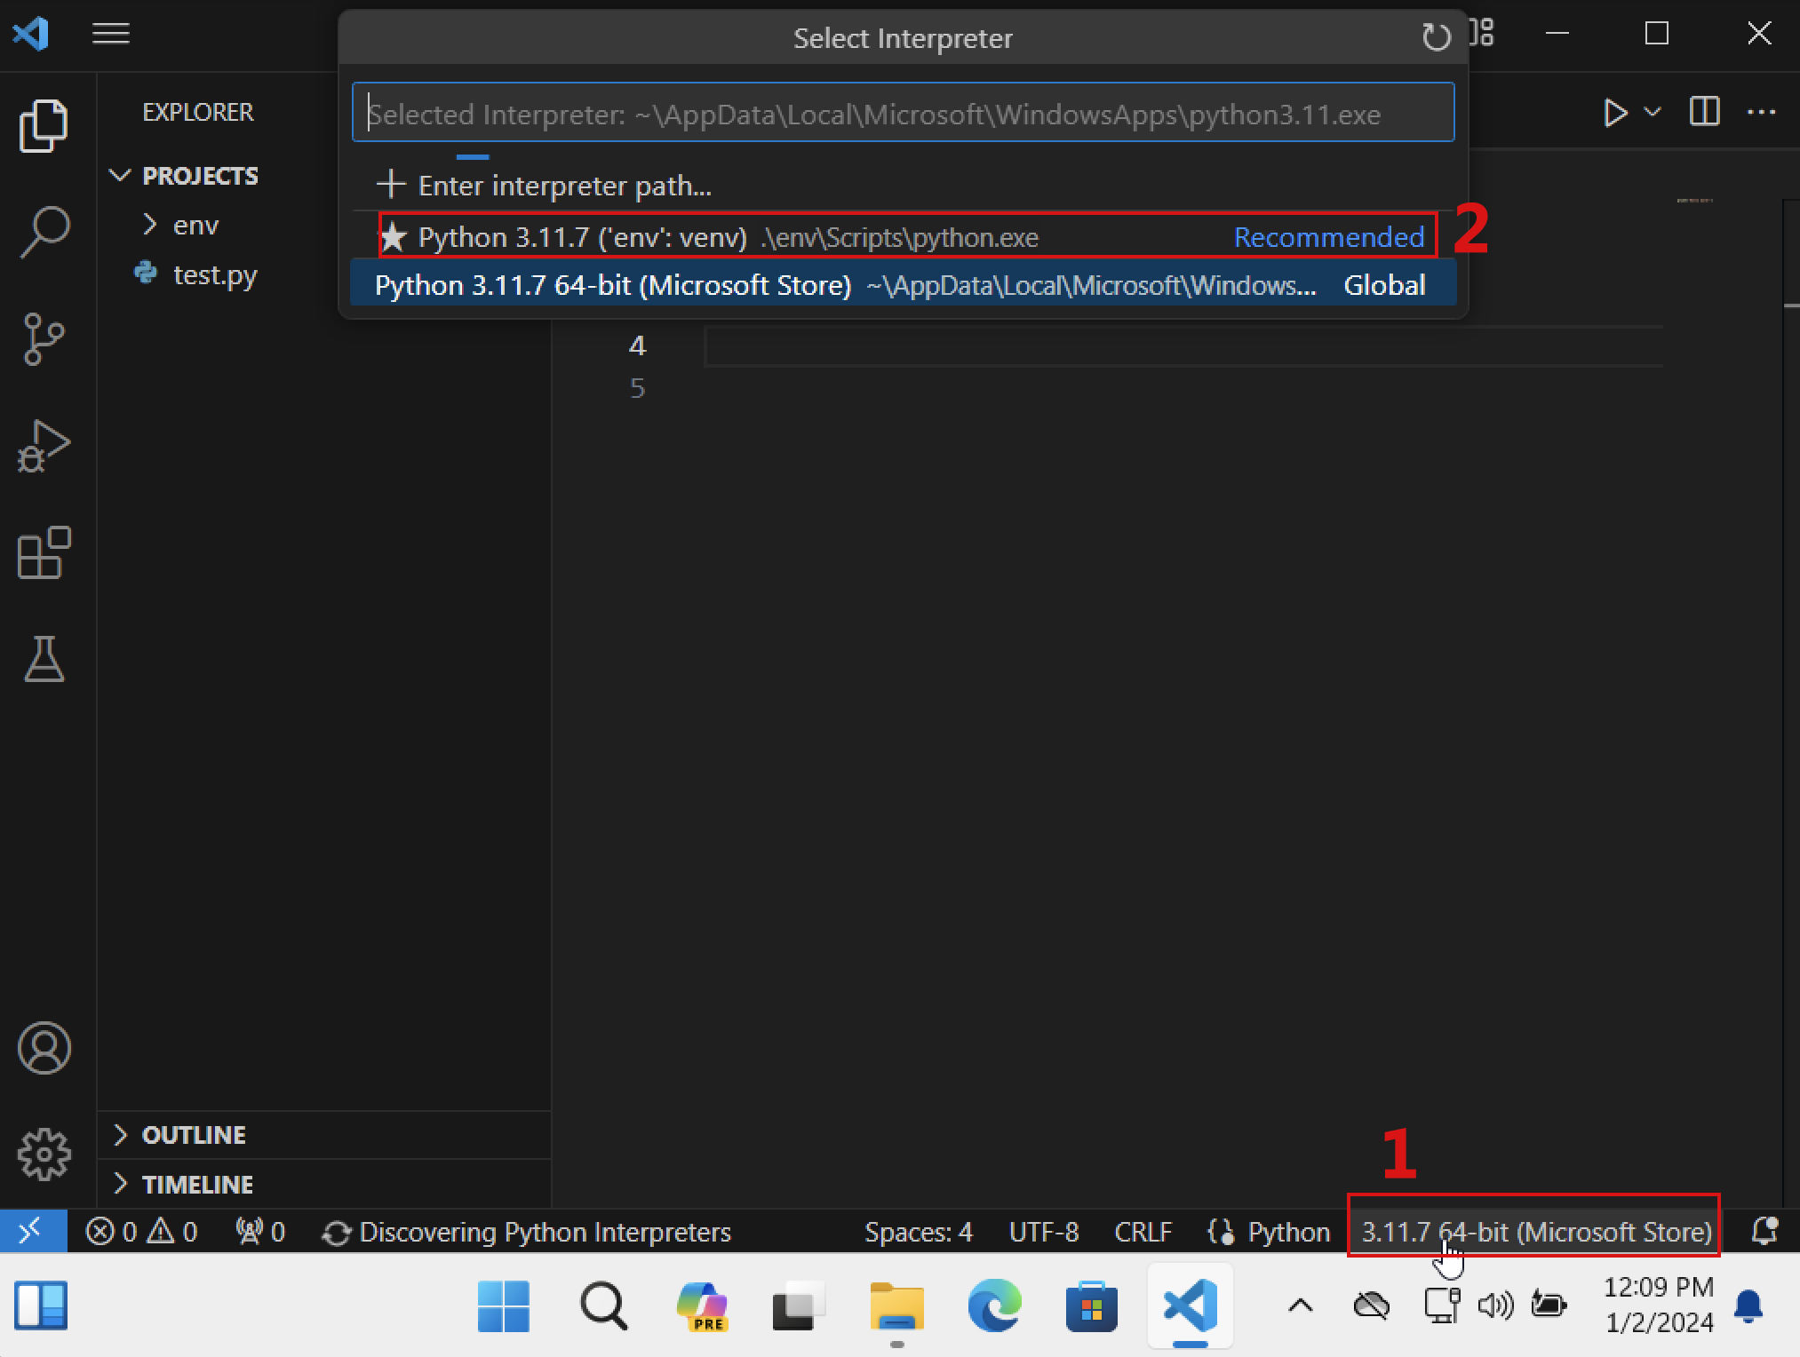Change the CRLF end of line sequence
Viewport: 1800px width, 1357px height.
click(1143, 1232)
